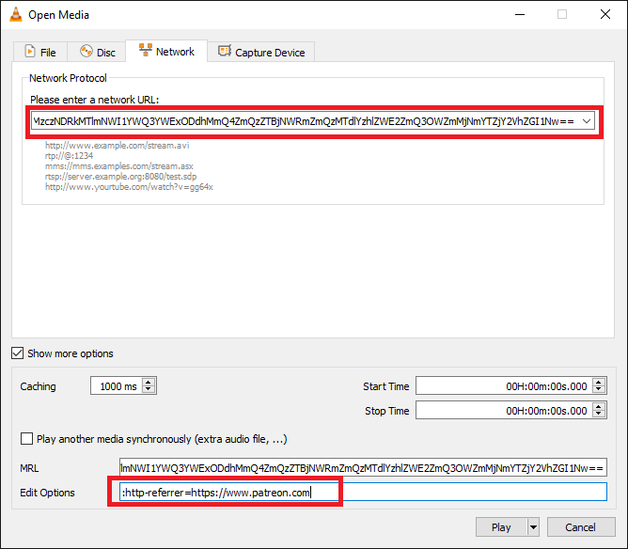628x549 pixels.
Task: Expand the network URL history dropdown
Action: pos(587,121)
